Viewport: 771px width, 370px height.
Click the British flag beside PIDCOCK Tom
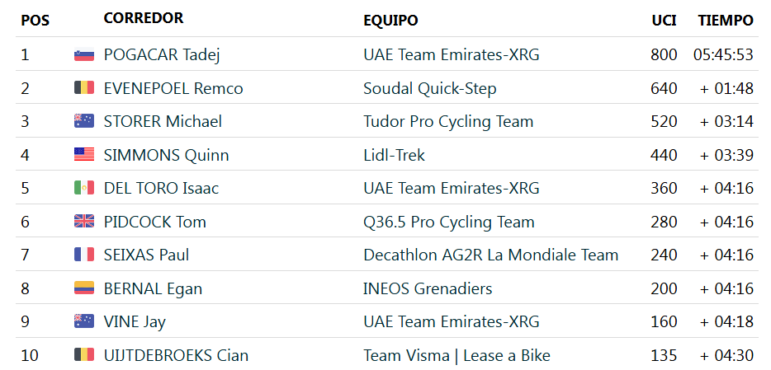tap(83, 222)
